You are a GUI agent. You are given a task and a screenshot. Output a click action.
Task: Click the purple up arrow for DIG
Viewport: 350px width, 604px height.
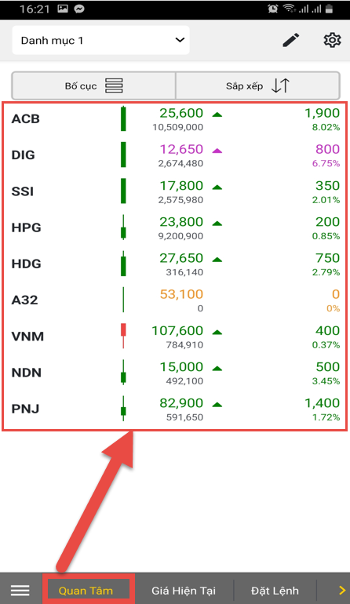217,151
